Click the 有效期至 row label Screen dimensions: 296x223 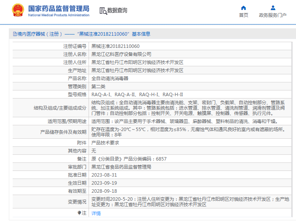point(77,191)
